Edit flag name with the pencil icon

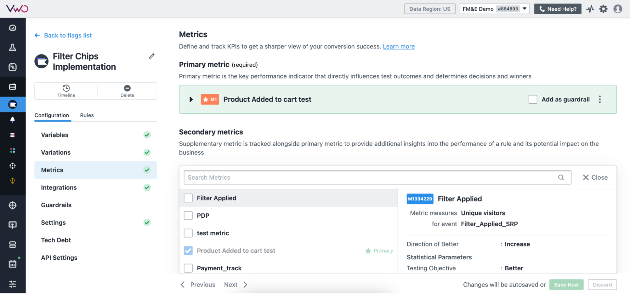pyautogui.click(x=152, y=56)
